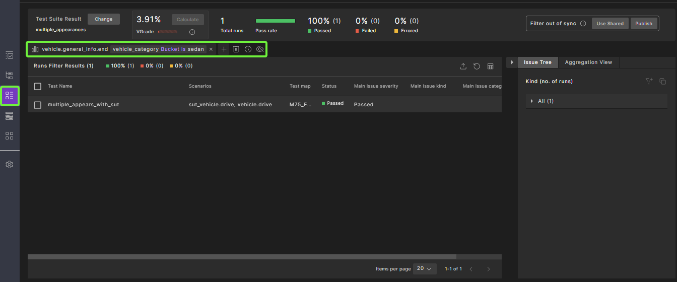
Task: Click the refresh runs table icon
Action: 477,66
